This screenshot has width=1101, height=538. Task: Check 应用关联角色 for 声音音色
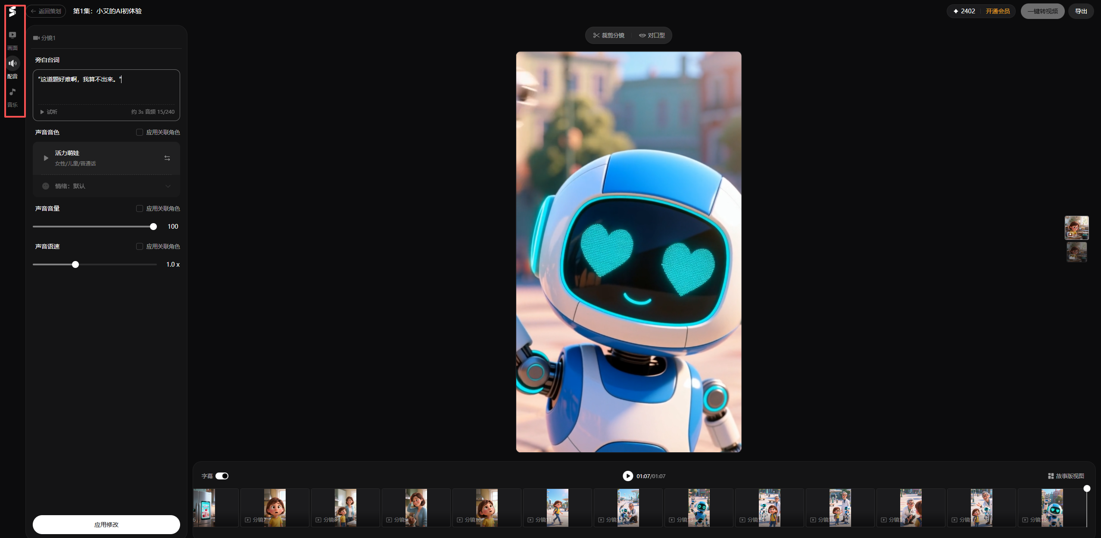140,132
